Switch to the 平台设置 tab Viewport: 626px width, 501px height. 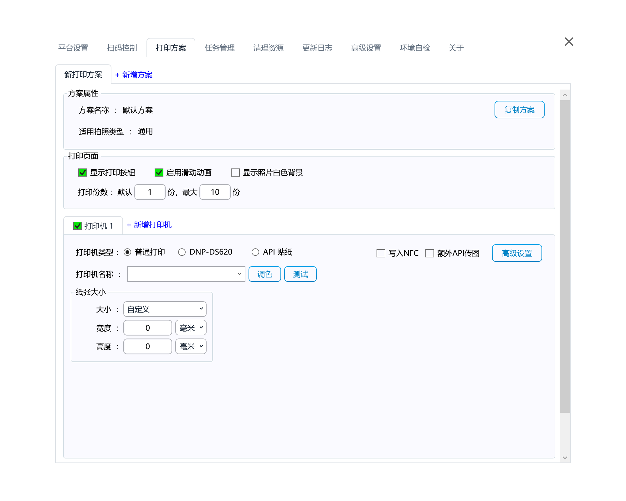tap(73, 48)
